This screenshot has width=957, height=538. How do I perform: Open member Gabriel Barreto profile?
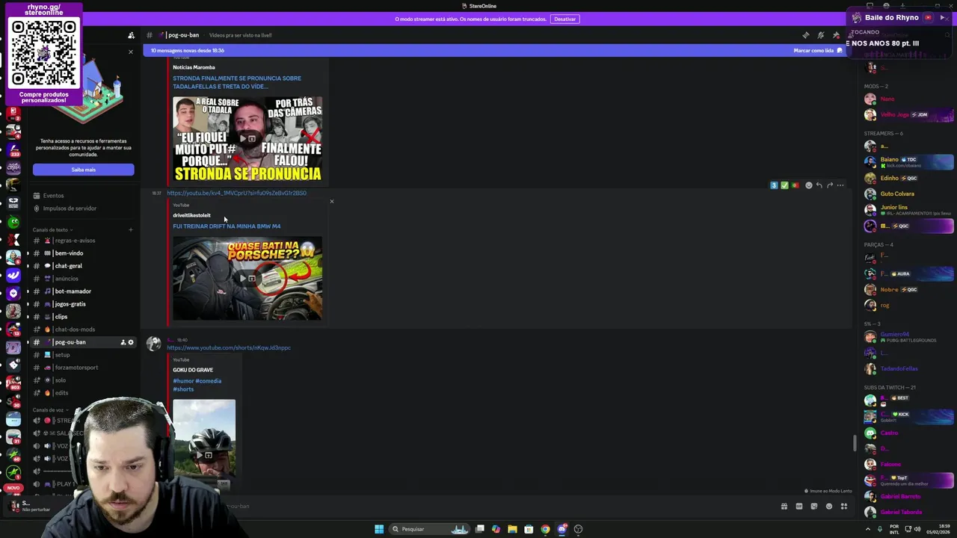(x=908, y=496)
